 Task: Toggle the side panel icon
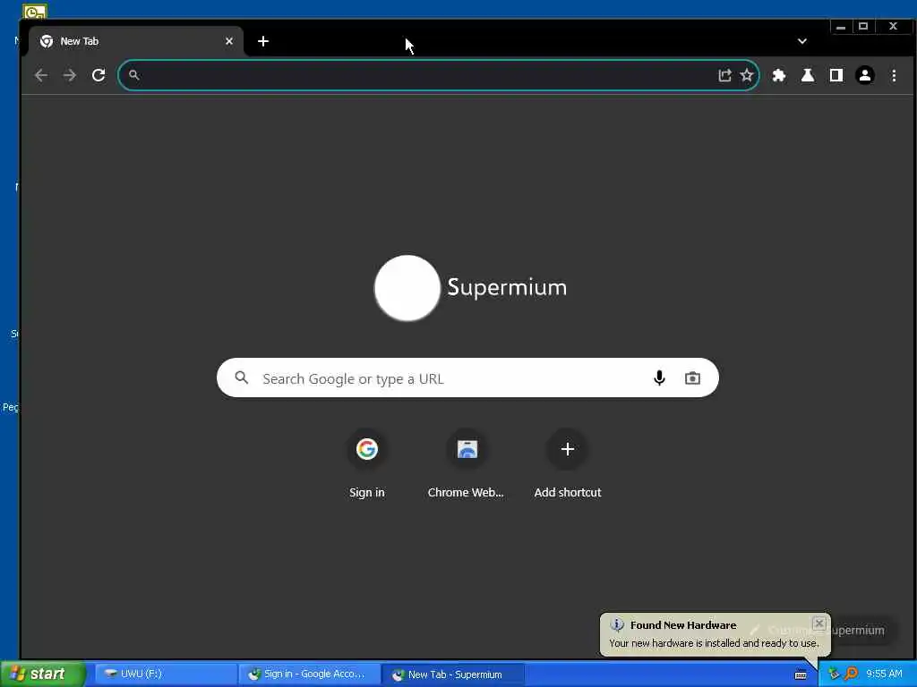click(x=836, y=75)
